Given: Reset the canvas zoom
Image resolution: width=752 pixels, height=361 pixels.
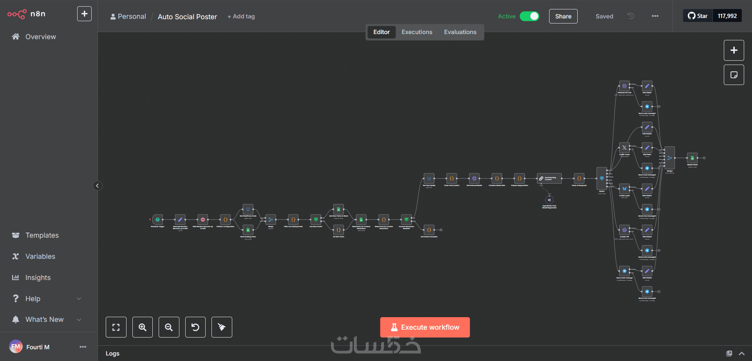Looking at the screenshot, I should point(195,327).
